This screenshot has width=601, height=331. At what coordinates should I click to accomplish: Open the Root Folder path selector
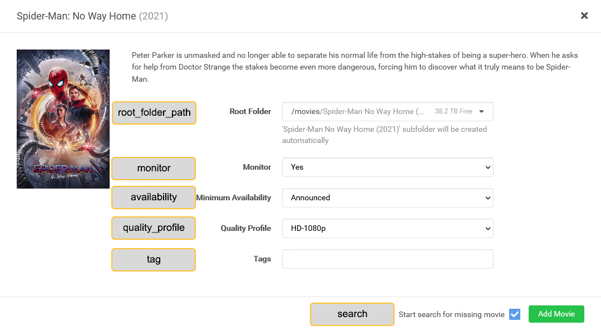pos(387,111)
